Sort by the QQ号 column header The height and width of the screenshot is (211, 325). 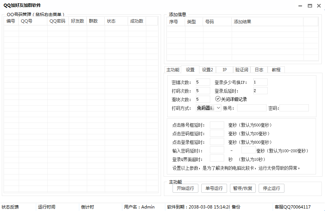tap(33, 21)
